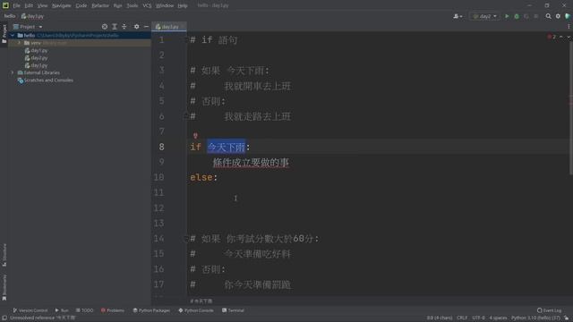Click Expand All icon in Project panel header

[x=115, y=27]
